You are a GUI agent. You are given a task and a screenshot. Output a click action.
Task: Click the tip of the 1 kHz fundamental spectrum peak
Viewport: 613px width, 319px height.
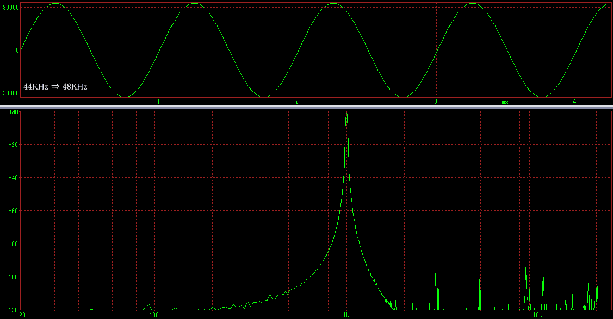pyautogui.click(x=346, y=113)
